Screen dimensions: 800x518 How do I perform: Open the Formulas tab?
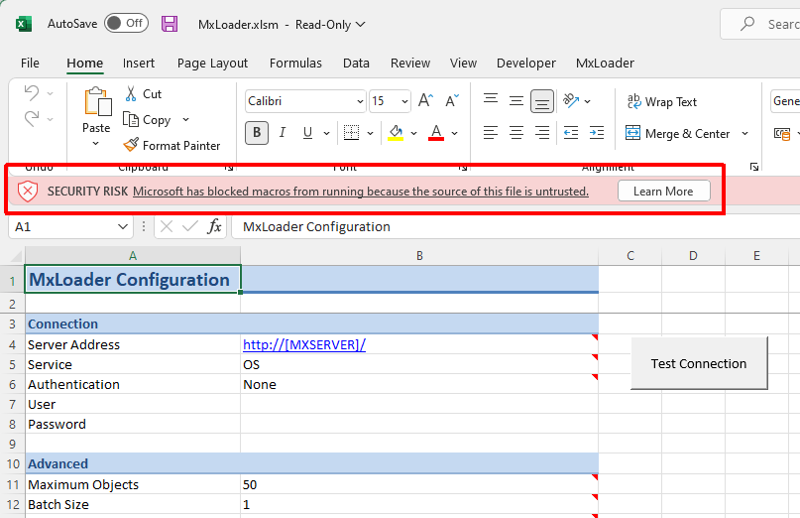(295, 64)
